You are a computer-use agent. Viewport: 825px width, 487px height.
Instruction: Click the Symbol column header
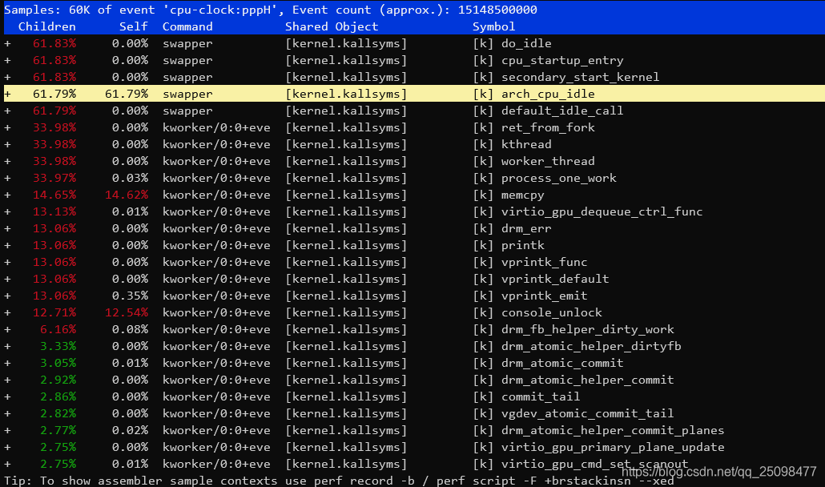coord(493,26)
